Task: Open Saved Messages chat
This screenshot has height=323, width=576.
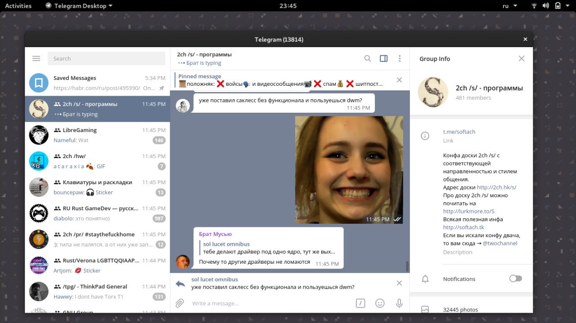Action: 98,83
